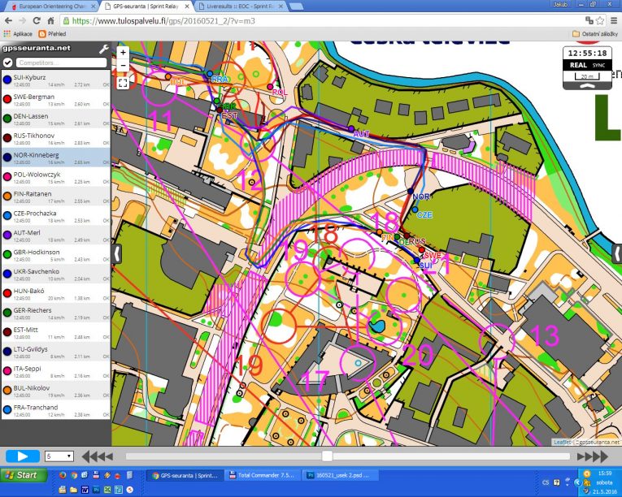622x497 pixels.
Task: Open the browser home page
Action: coord(50,20)
